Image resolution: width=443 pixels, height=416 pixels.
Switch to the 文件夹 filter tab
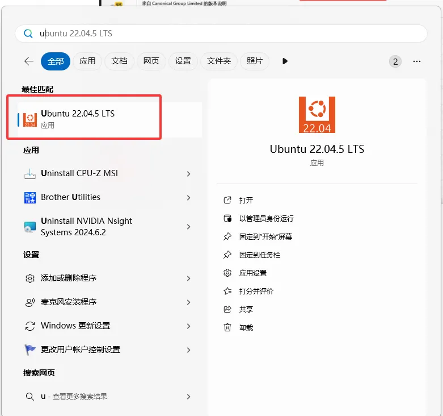coord(219,61)
